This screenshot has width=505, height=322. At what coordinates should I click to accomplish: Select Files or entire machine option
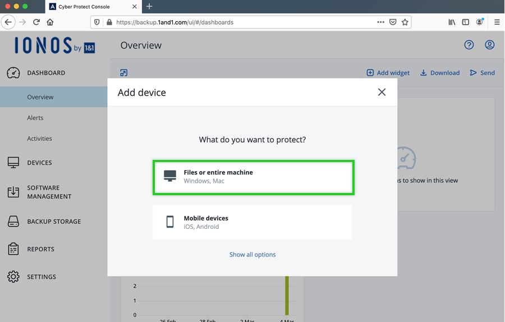tap(252, 177)
